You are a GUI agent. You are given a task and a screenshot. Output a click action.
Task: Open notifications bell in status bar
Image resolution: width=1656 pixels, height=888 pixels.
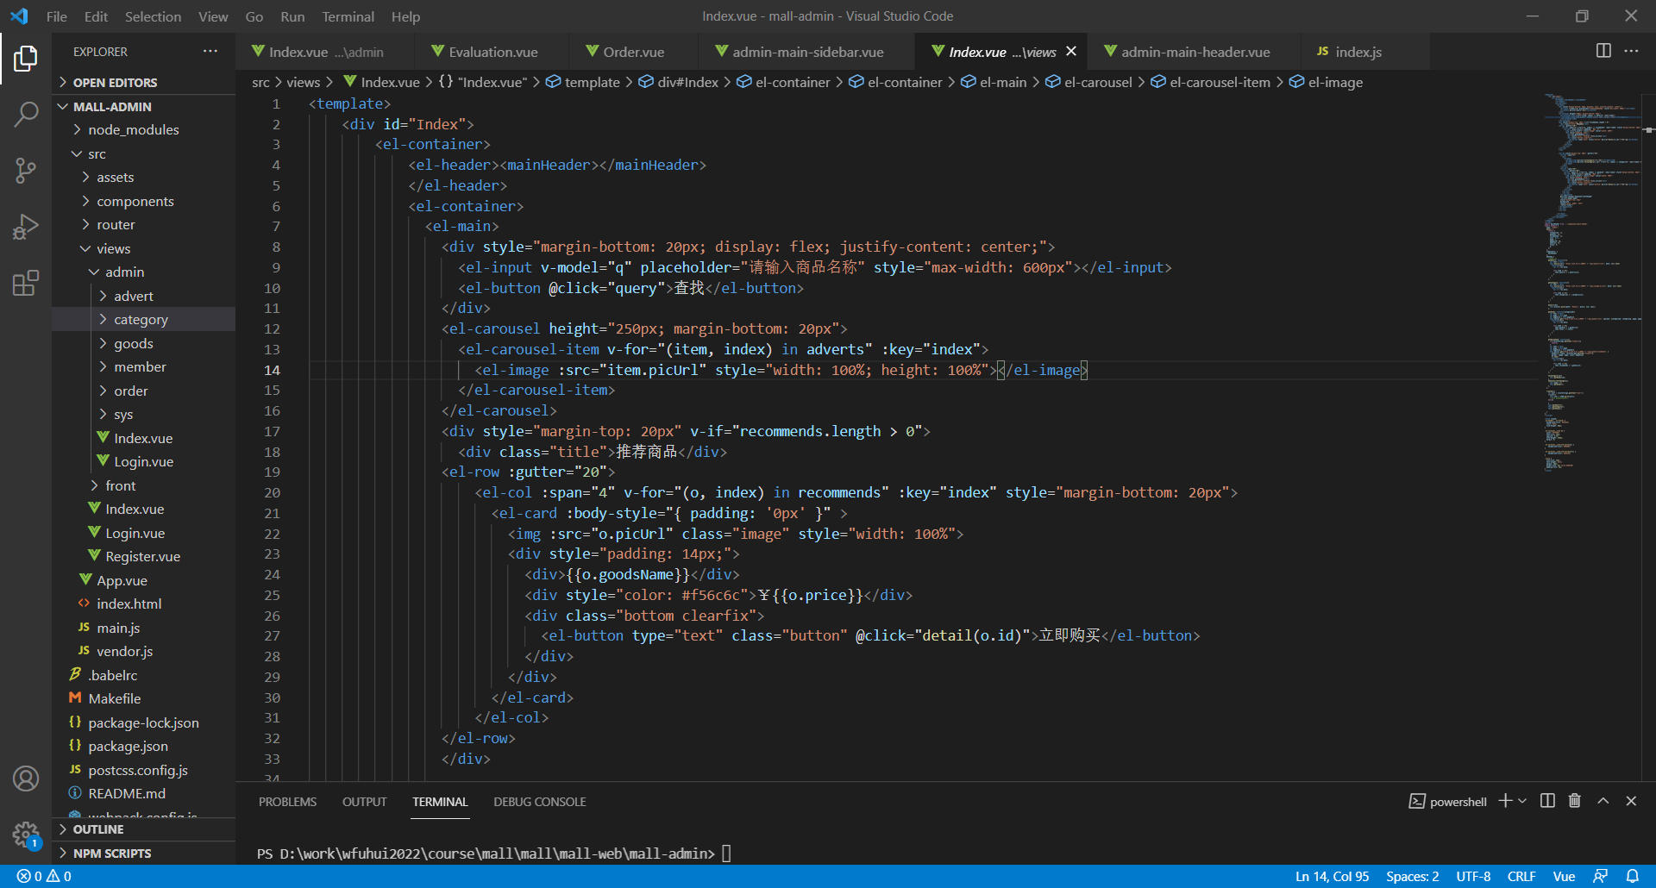(1633, 876)
